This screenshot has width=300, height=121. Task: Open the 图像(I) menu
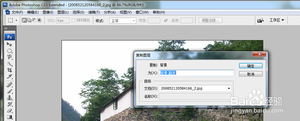(x=48, y=12)
